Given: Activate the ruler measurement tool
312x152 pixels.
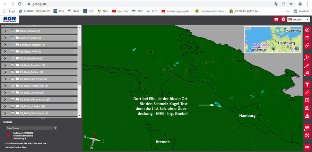Looking at the screenshot, I should click(307, 92).
